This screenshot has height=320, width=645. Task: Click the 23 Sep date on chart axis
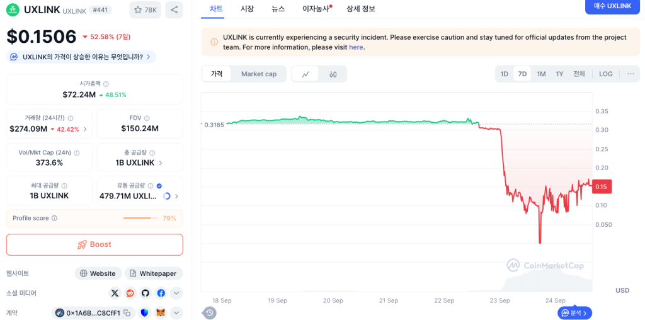(x=500, y=300)
